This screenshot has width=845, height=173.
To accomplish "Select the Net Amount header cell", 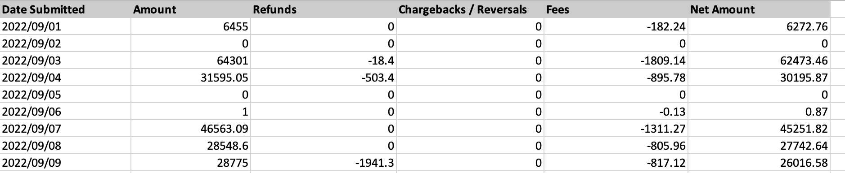I will (x=759, y=9).
